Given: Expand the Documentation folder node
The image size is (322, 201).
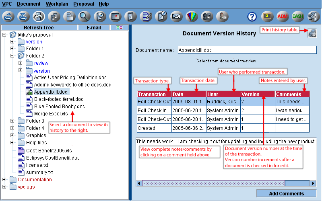Looking at the screenshot, I should click(x=4, y=179).
